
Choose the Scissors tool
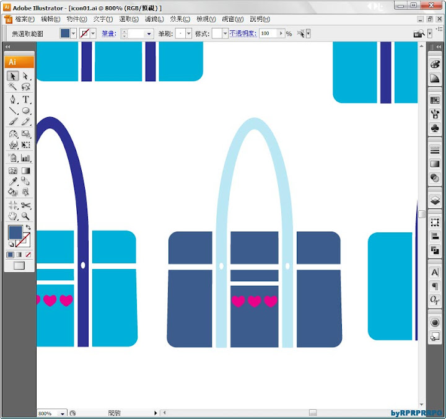tap(26, 205)
